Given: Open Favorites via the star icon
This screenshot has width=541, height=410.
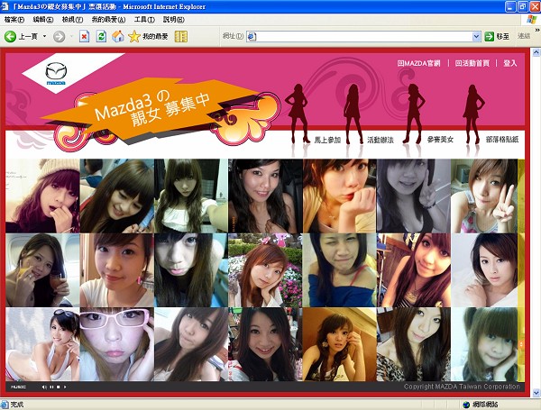Looking at the screenshot, I should 134,36.
